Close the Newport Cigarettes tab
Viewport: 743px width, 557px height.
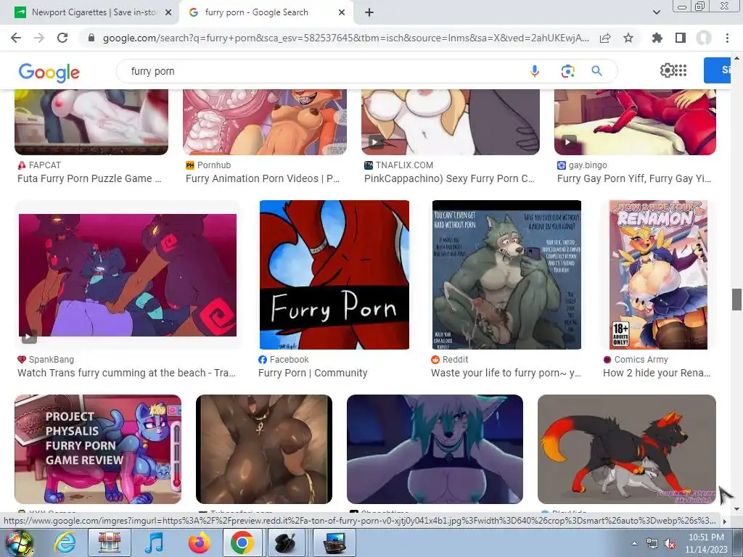168,12
